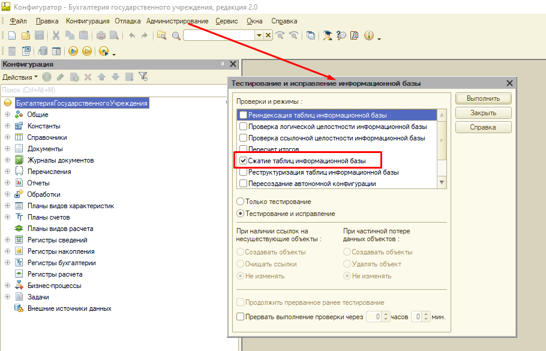Click the Cut scissors icon
546x351 pixels.
[56, 35]
